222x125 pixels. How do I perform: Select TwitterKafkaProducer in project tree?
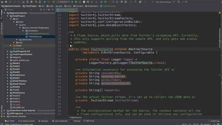pyautogui.click(x=39, y=34)
